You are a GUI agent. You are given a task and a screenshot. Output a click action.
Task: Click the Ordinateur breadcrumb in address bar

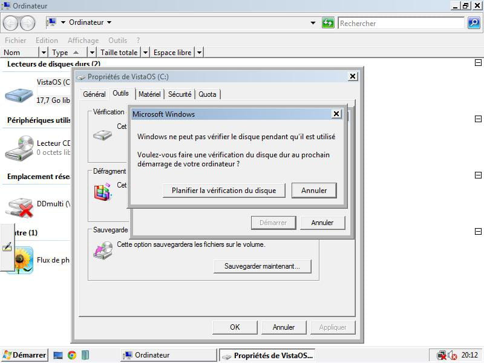[87, 22]
